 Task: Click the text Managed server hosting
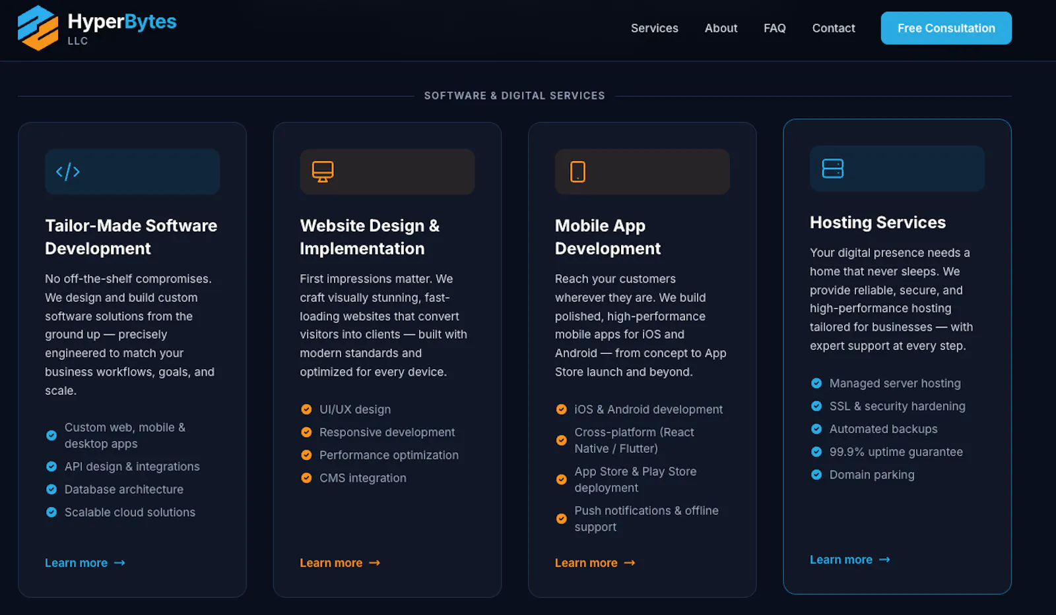895,384
